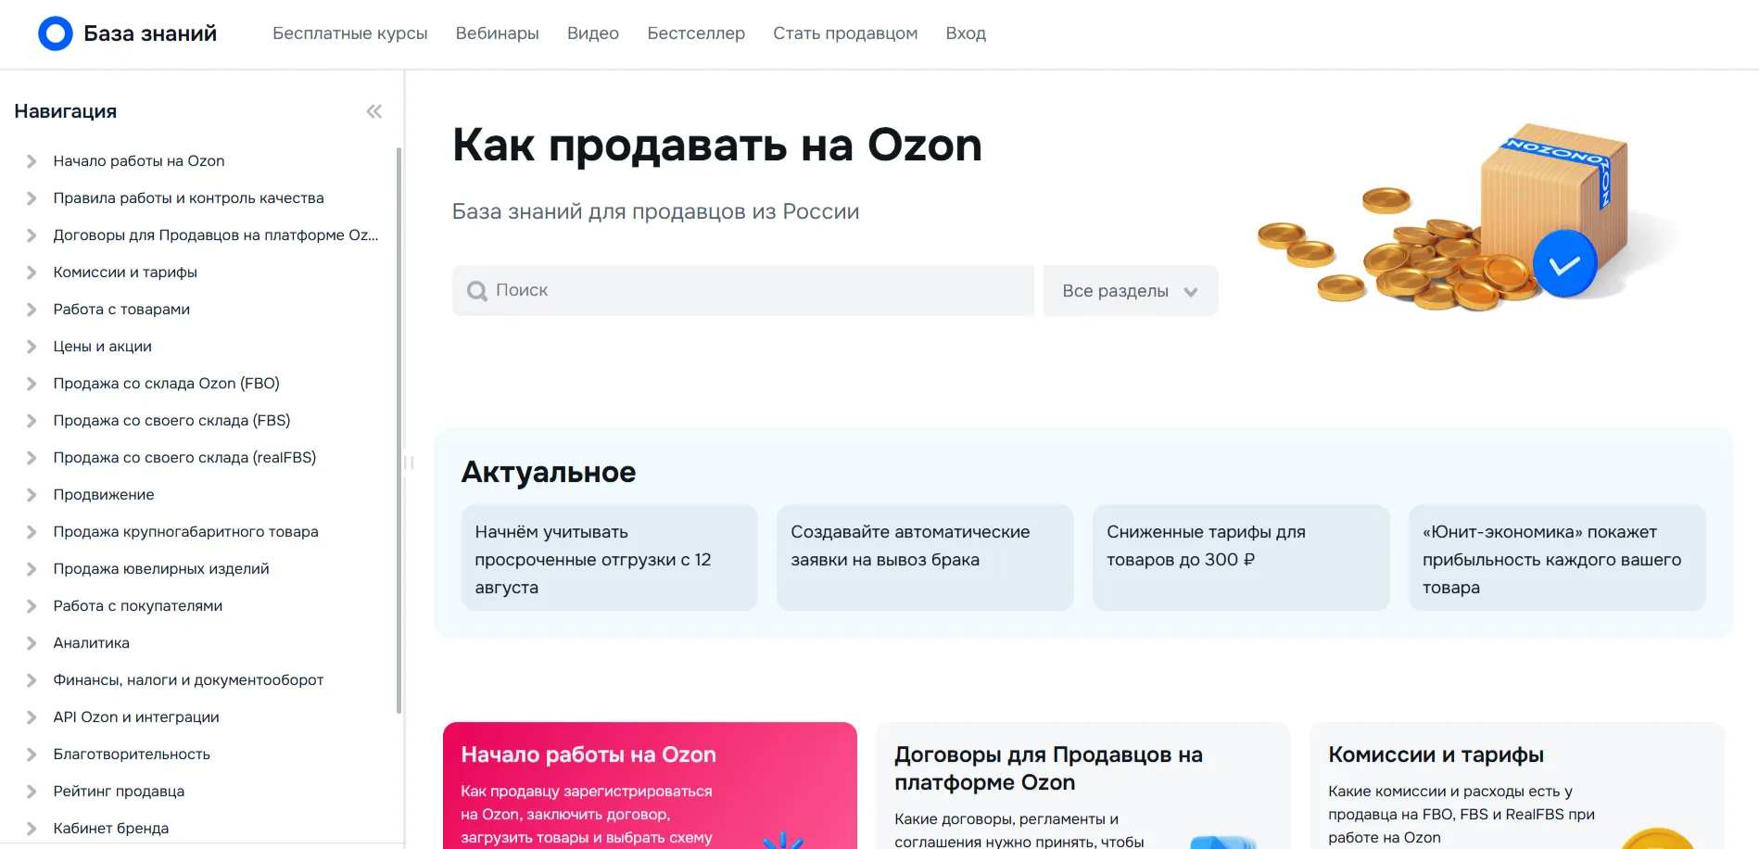Expand 'Начало работы на Ozon' tree item
Viewport: 1759px width, 849px height.
[32, 161]
